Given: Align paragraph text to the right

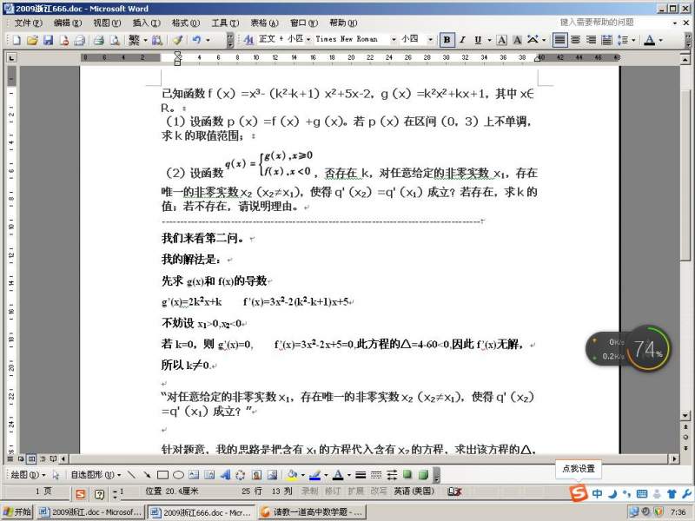Looking at the screenshot, I should click(x=591, y=40).
